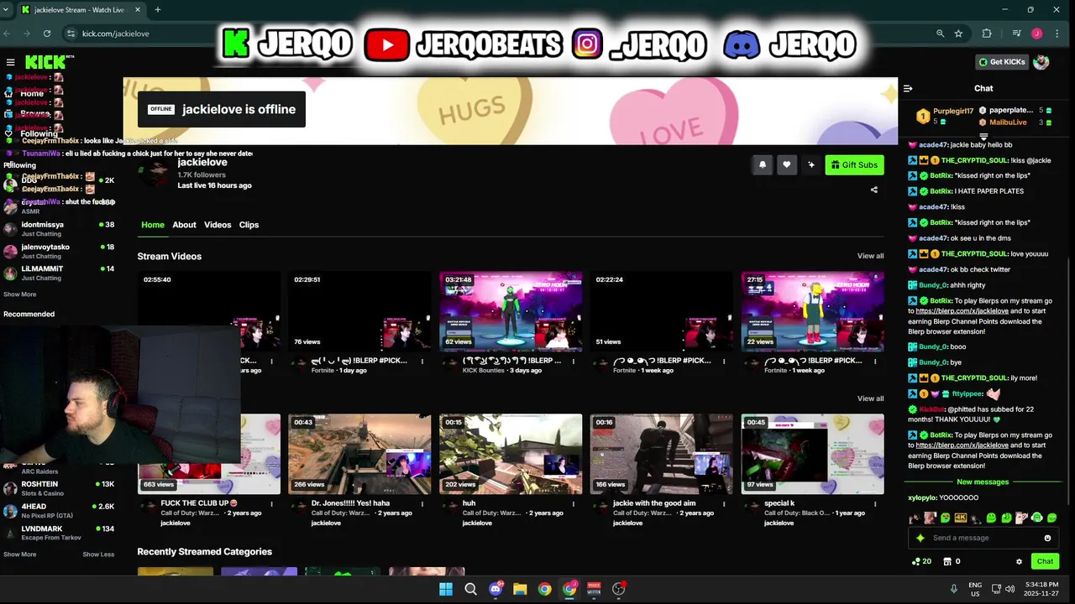Click MalibuLive on the chat leaderboard
The image size is (1075, 604).
(1008, 122)
